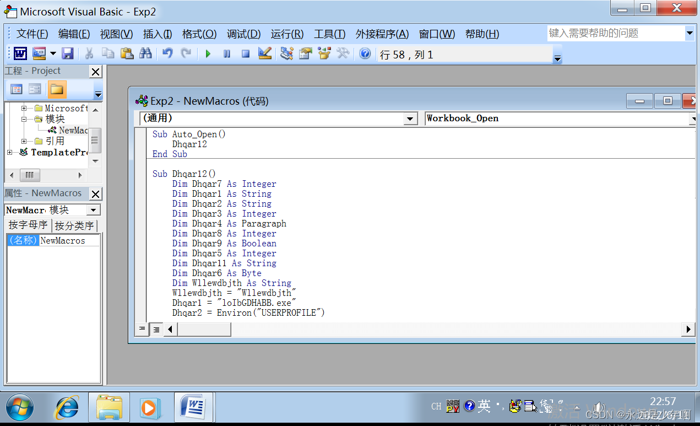
Task: Collapse the 模块 folder node
Action: [x=24, y=118]
